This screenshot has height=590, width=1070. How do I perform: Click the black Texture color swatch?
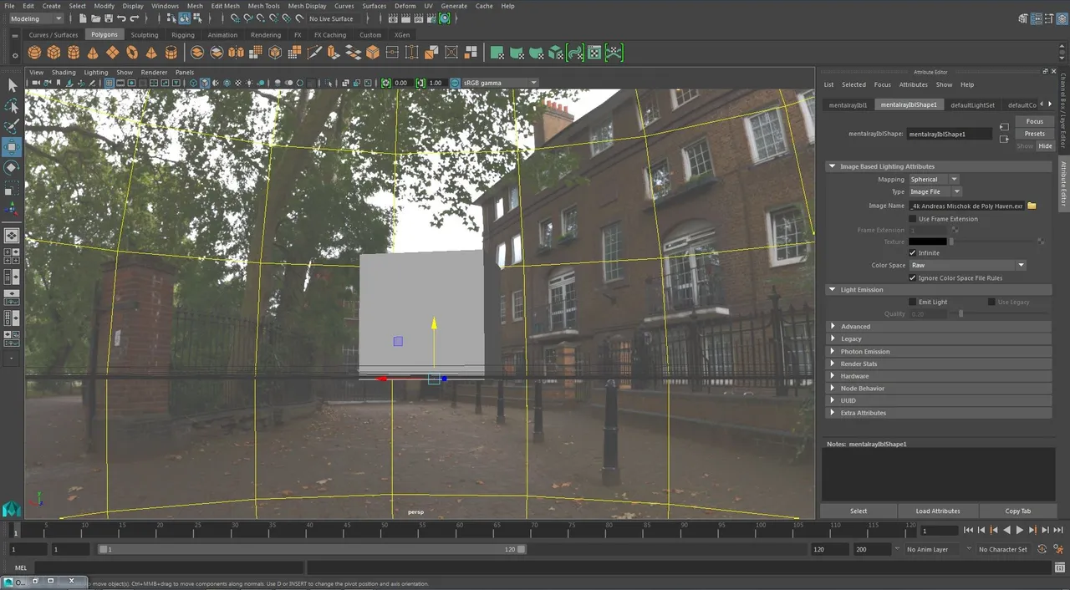click(x=928, y=242)
